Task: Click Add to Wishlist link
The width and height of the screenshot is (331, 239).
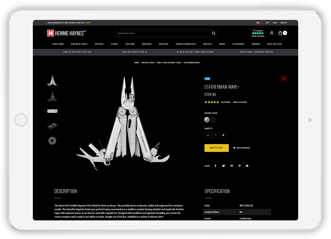Action: 242,148
